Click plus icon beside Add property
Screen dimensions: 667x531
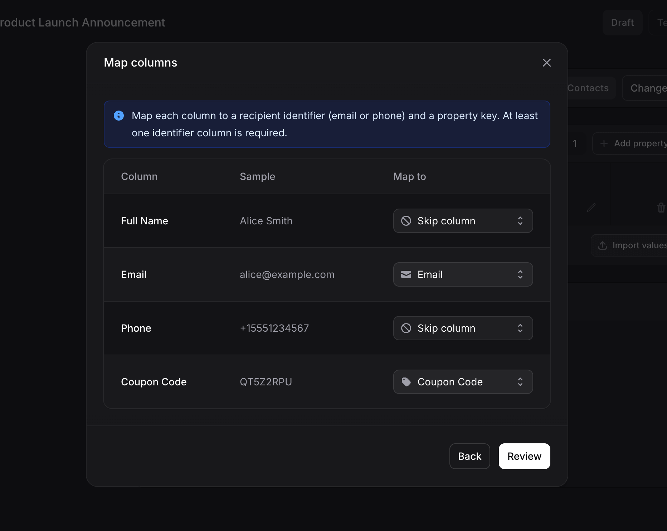coord(604,143)
